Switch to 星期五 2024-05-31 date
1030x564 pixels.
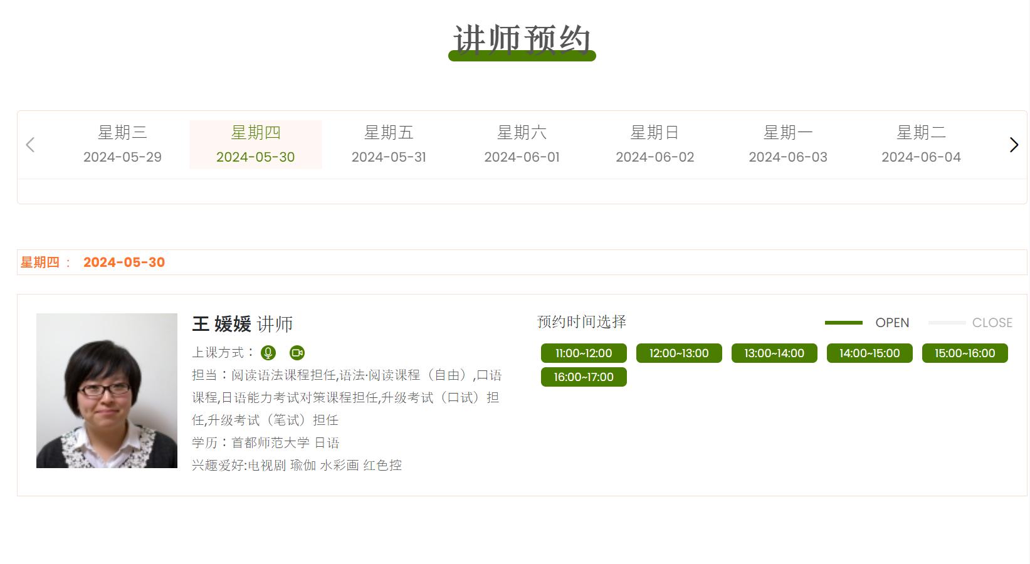(x=389, y=145)
